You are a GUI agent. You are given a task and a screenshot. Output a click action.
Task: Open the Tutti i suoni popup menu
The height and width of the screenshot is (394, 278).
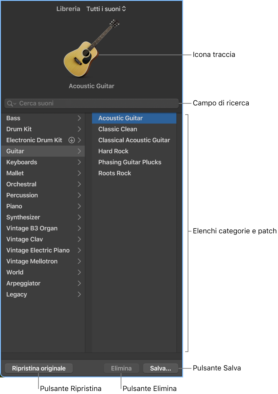coord(106,9)
